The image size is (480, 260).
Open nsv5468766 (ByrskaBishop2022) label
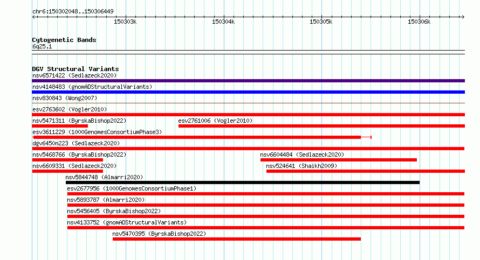tap(79, 154)
